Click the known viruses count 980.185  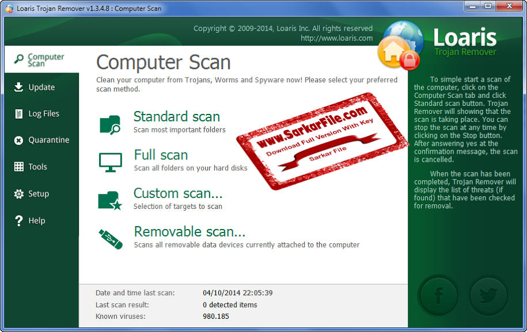click(216, 316)
